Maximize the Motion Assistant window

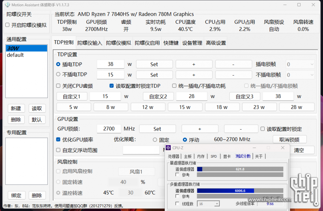click(x=299, y=5)
